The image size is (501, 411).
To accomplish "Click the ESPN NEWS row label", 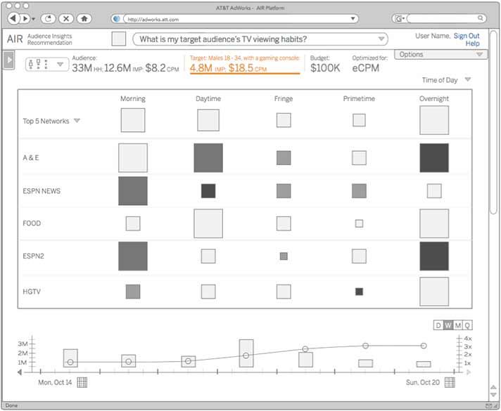I will [x=42, y=191].
